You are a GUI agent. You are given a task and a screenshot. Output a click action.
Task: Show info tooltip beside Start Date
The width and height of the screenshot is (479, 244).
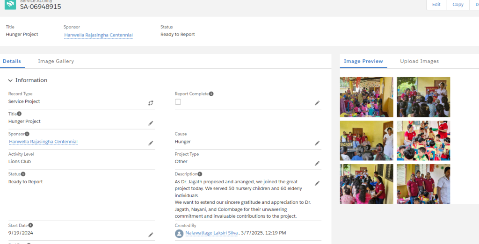(30, 225)
